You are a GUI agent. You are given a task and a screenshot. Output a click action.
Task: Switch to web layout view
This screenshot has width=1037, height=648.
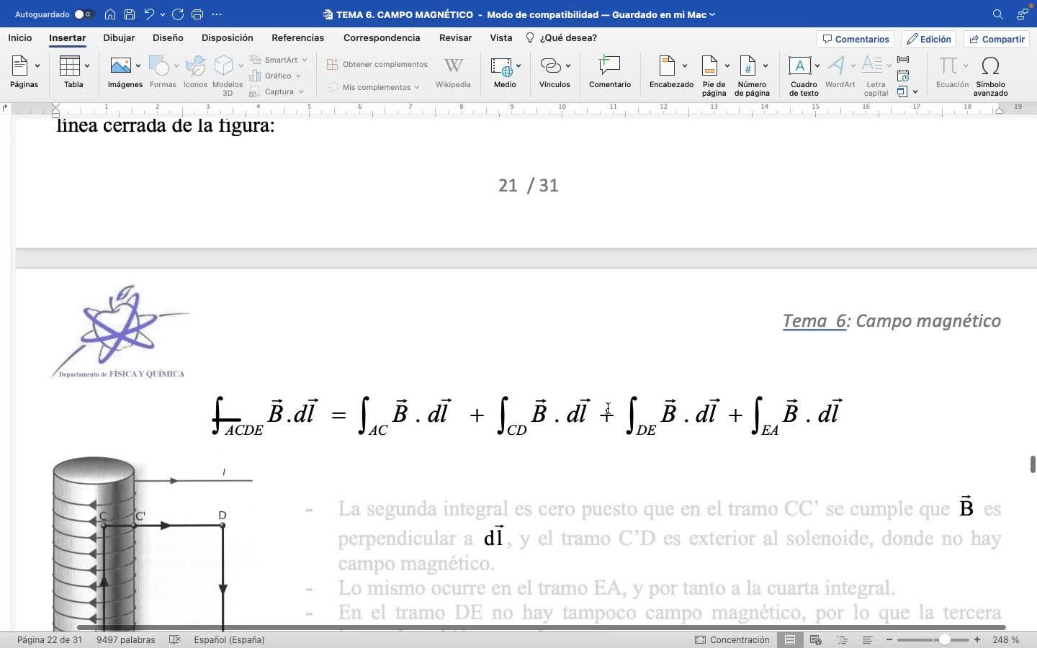pos(816,639)
